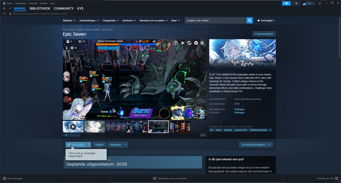Image resolution: width=341 pixels, height=183 pixels.
Task: Open the Vrienden menu
Action: [x=33, y=3]
